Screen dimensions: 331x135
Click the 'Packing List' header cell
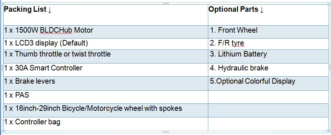106,15
